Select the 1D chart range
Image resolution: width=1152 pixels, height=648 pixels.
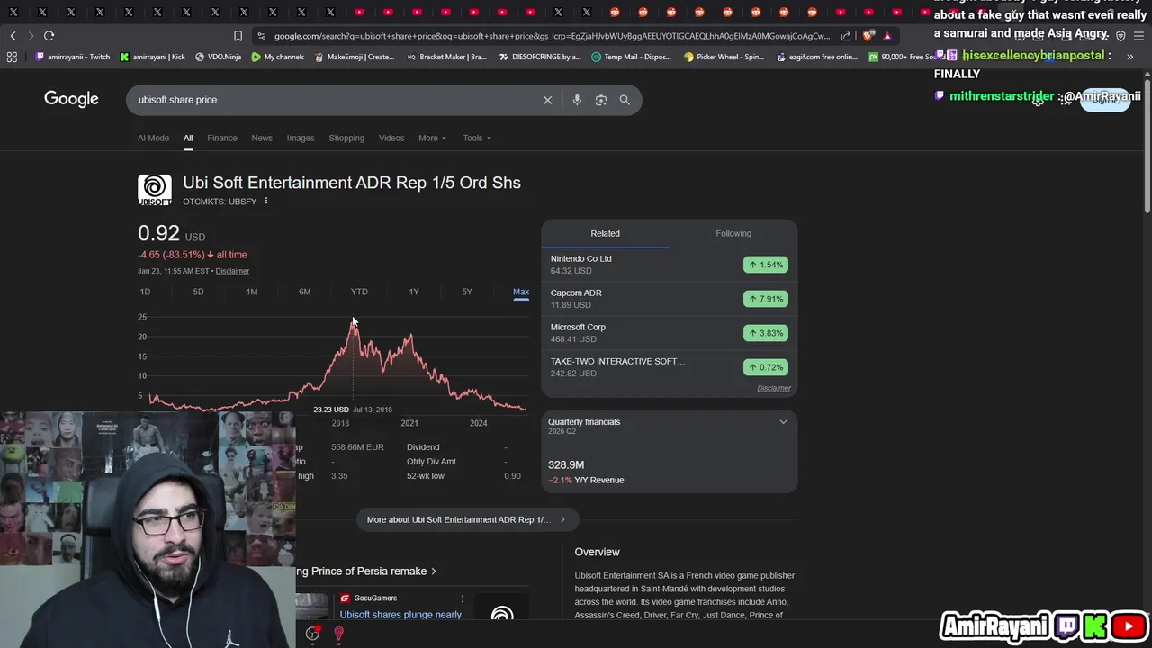145,292
